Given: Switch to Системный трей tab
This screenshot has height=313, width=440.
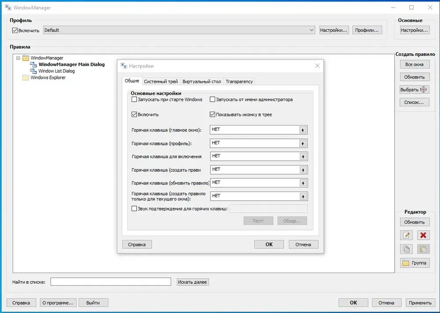Looking at the screenshot, I should coord(161,81).
